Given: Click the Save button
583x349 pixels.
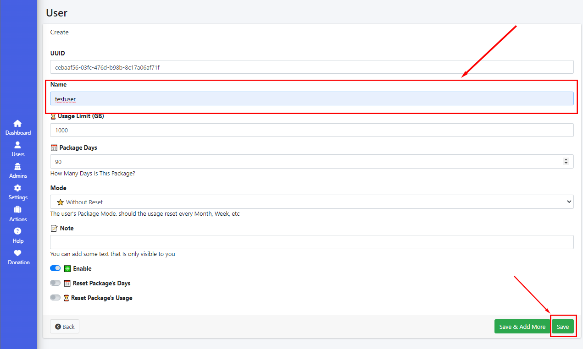Looking at the screenshot, I should click(x=563, y=327).
